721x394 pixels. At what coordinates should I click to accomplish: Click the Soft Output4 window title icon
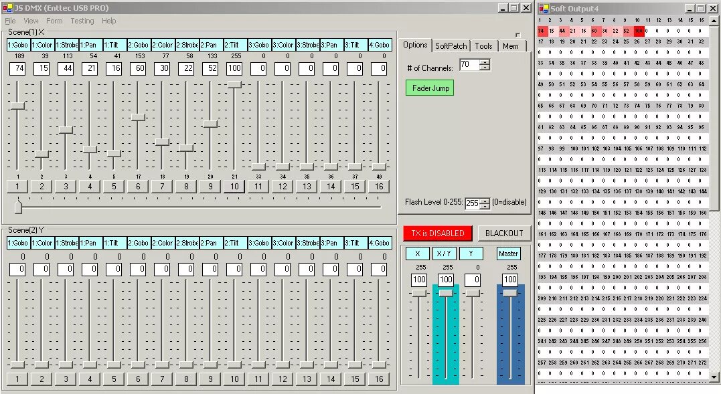[544, 8]
